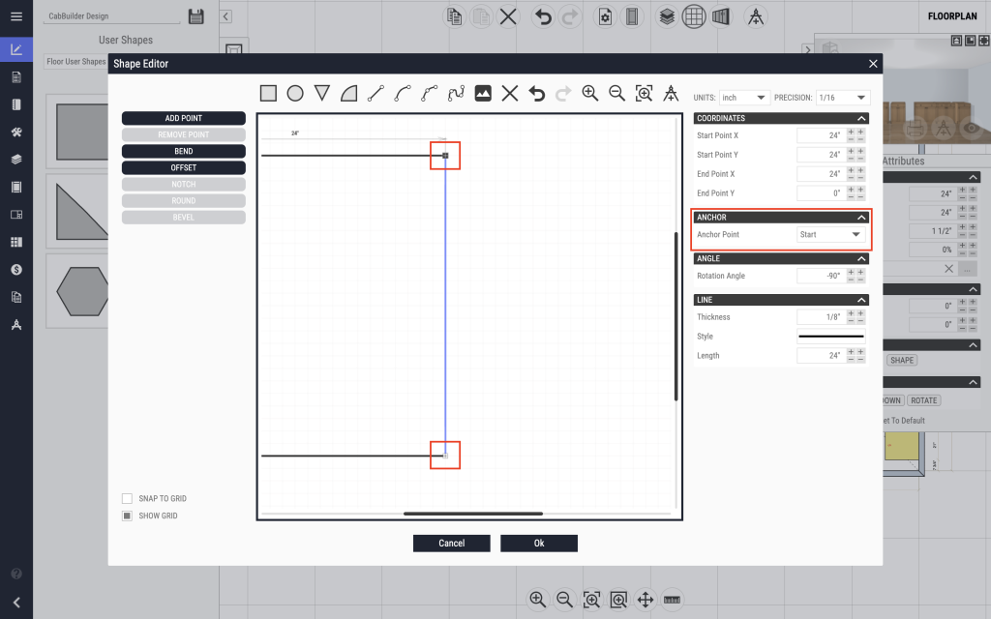This screenshot has height=619, width=991.
Task: Click the Line Style swatch
Action: click(830, 337)
